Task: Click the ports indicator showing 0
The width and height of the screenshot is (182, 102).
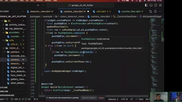Action: click(36, 99)
